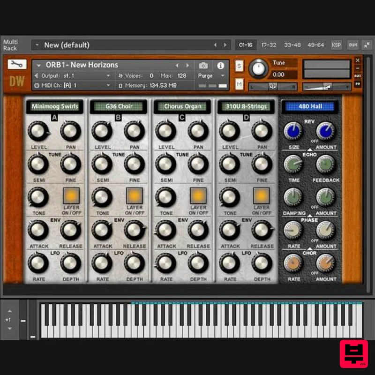The width and height of the screenshot is (375, 375).
Task: Click the DW logo on the side panel
Action: (x=17, y=80)
